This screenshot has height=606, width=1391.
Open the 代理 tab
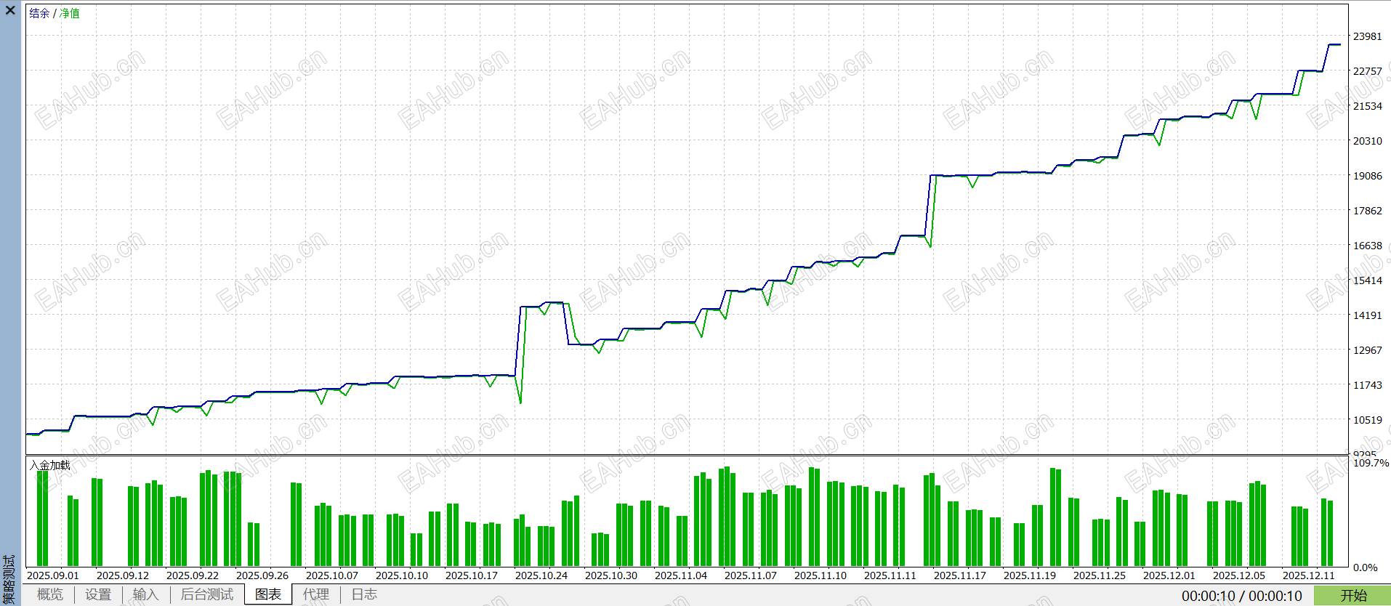point(316,594)
